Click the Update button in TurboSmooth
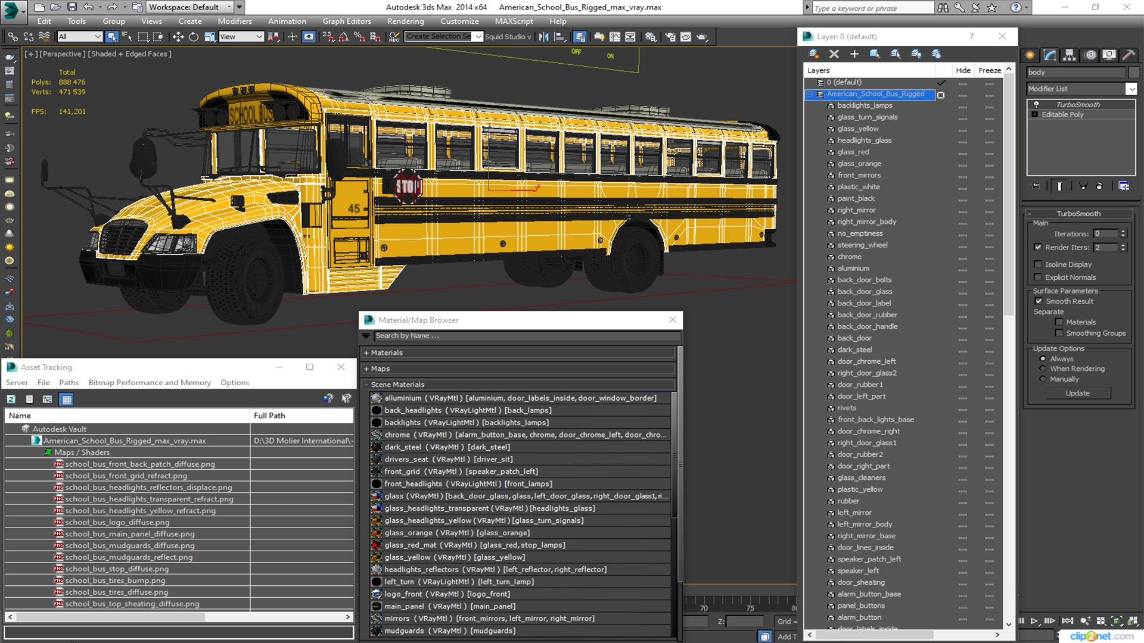 (x=1077, y=392)
